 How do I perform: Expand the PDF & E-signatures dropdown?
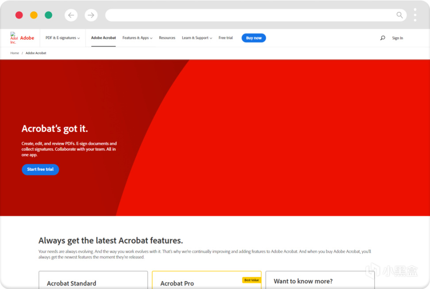(x=62, y=38)
